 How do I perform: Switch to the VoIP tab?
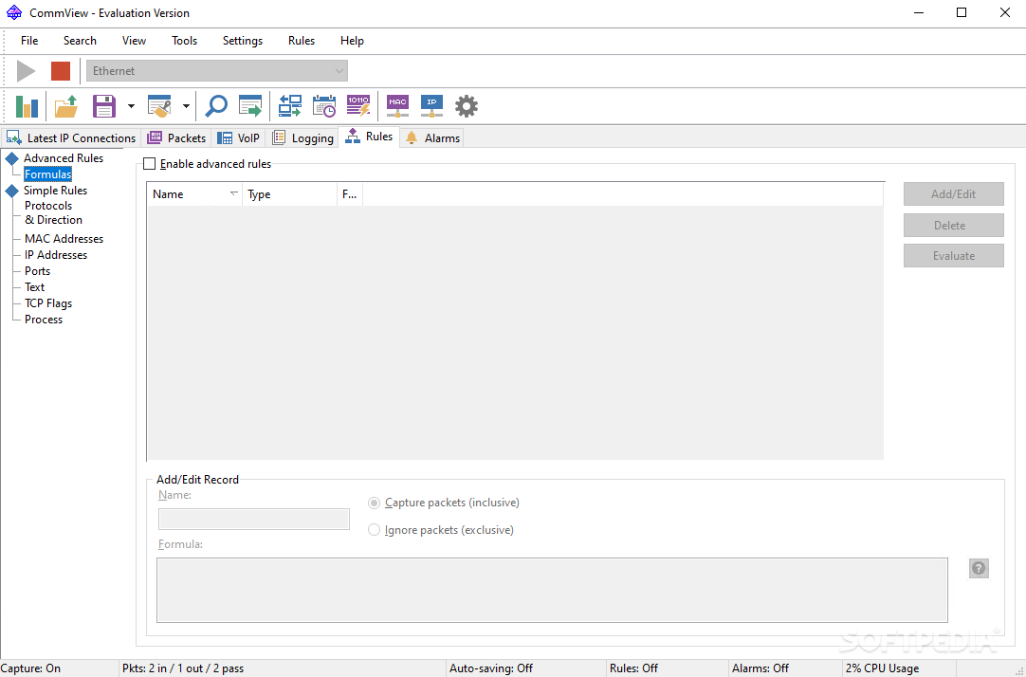[x=238, y=138]
